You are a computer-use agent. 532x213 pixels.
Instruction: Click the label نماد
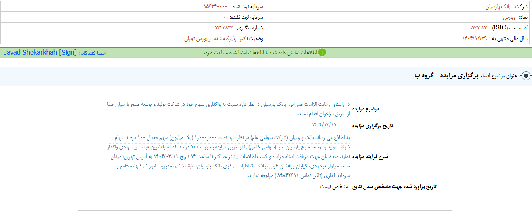[x=523, y=17]
